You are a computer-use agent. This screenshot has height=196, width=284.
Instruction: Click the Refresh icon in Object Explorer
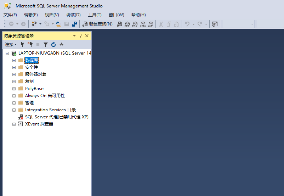(x=53, y=44)
